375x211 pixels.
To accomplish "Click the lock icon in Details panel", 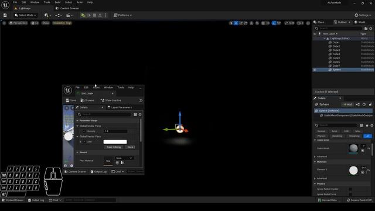I will point(370,104).
